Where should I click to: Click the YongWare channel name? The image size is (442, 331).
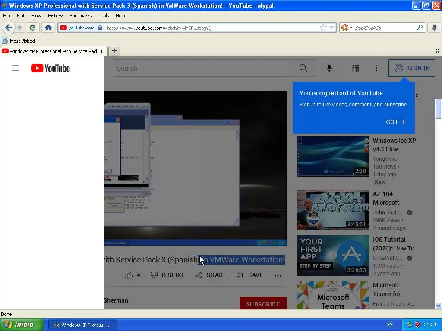click(385, 159)
